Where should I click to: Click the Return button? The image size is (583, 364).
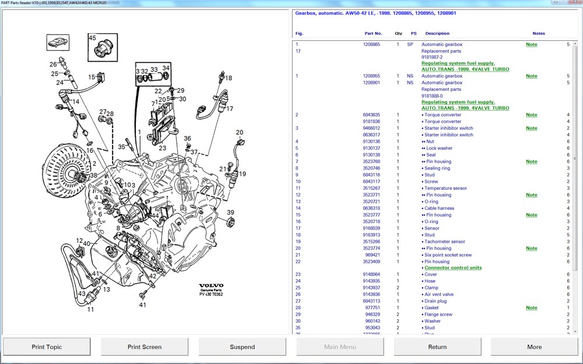tap(437, 347)
